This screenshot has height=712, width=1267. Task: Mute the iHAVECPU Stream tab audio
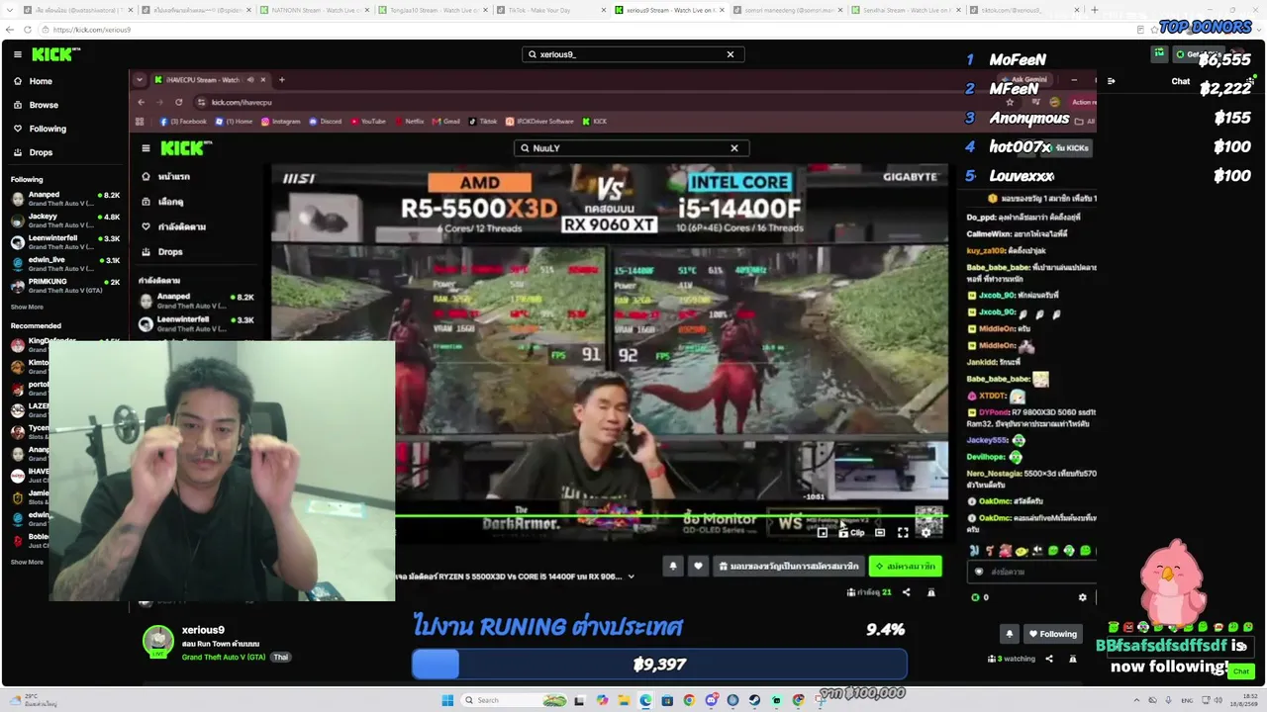pyautogui.click(x=250, y=80)
